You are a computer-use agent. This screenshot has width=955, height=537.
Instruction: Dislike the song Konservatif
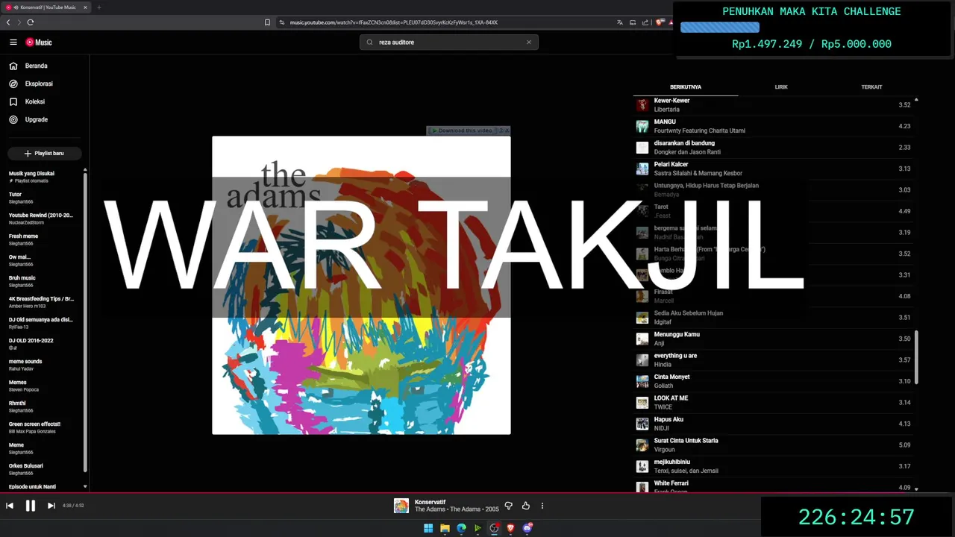click(x=509, y=506)
